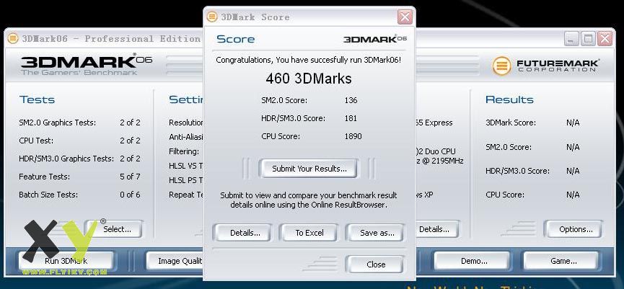Click the 'CPU Test:' label in Tests
Viewport: 624px width, 289px height.
click(x=36, y=141)
